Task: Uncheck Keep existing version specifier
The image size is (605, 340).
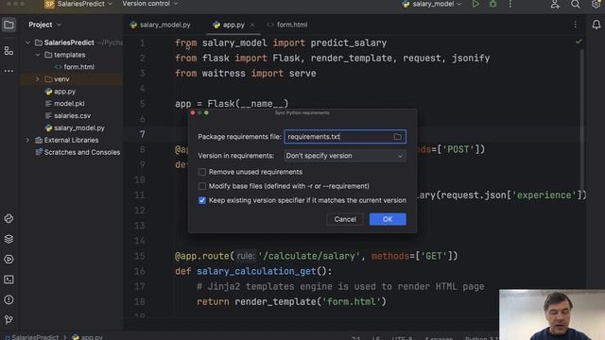Action: [201, 200]
